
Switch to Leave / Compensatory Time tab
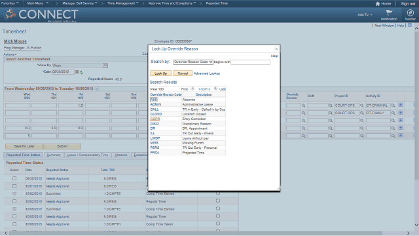[87, 155]
